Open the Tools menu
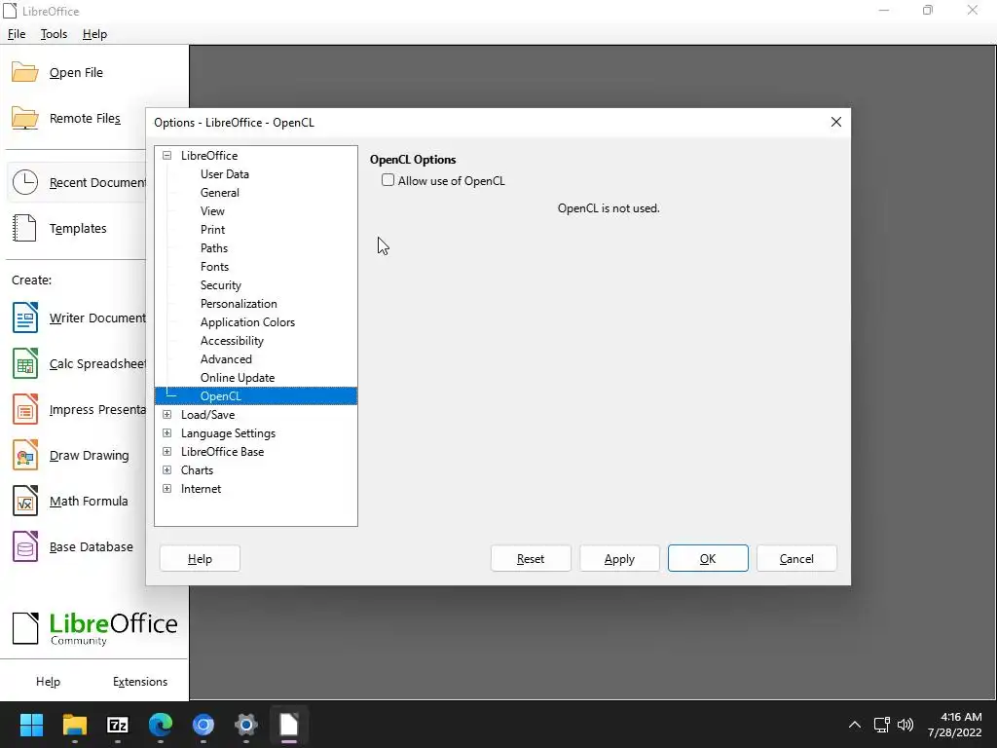The width and height of the screenshot is (997, 748). click(54, 34)
